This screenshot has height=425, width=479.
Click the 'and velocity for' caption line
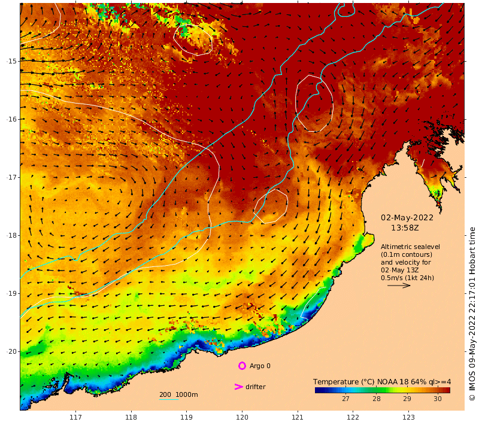click(406, 262)
